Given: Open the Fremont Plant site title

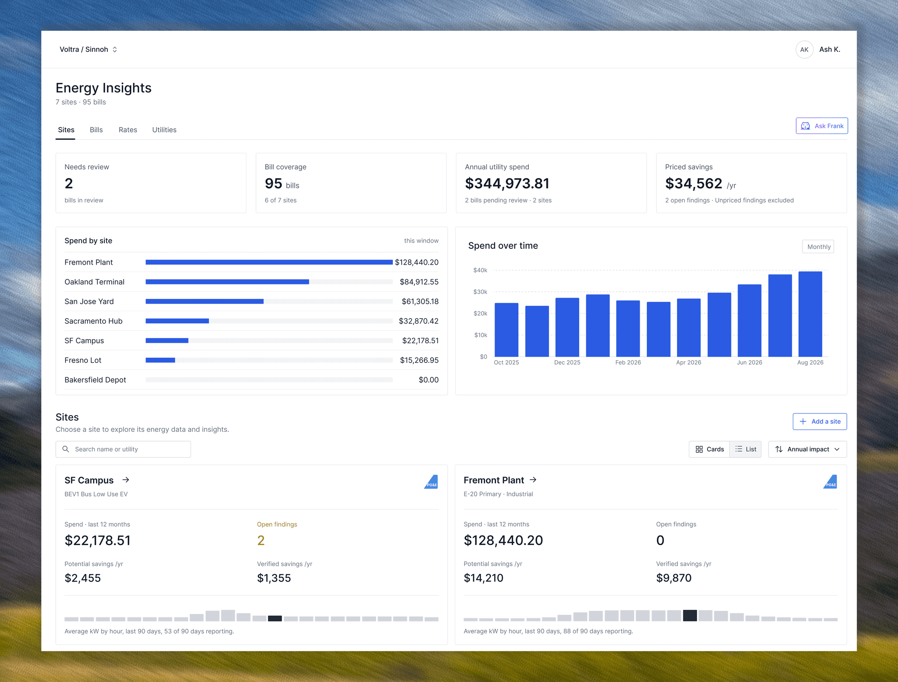Looking at the screenshot, I should [494, 481].
